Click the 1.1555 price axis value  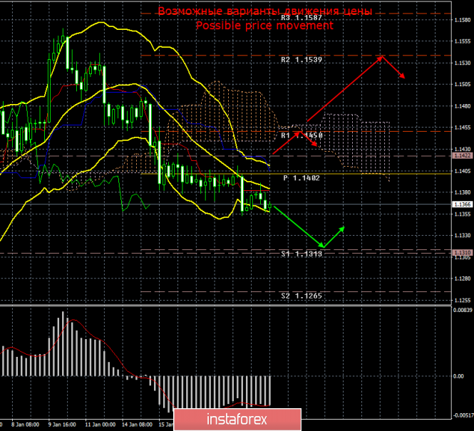click(463, 41)
